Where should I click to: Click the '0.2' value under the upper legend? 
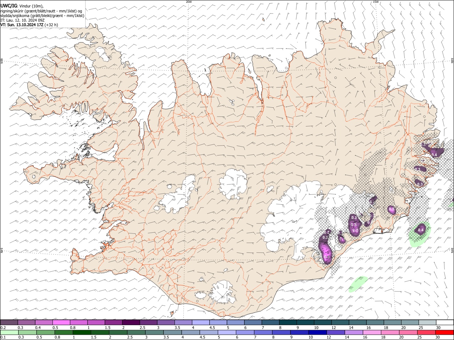[x=3, y=328]
